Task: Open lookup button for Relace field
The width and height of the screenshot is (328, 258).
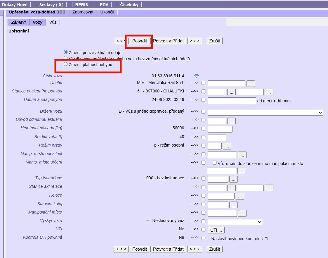Action: point(240,196)
